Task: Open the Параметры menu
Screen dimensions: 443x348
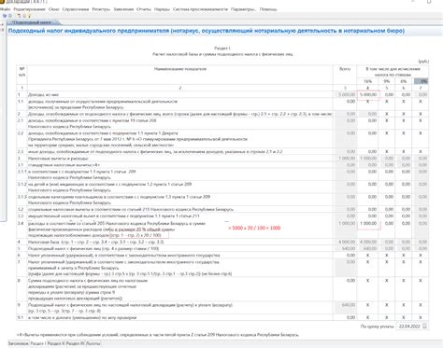Action: tap(243, 9)
